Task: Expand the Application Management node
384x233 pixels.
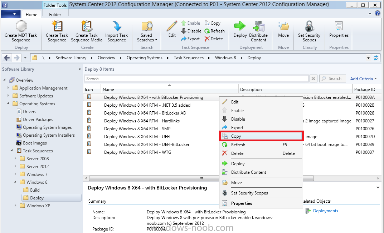Action: point(8,88)
